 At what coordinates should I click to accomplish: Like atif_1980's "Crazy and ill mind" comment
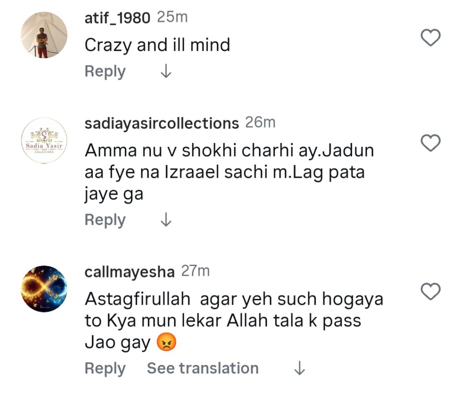pyautogui.click(x=430, y=38)
